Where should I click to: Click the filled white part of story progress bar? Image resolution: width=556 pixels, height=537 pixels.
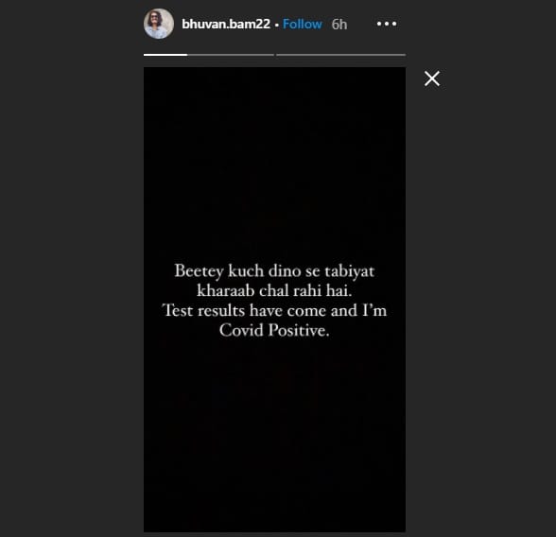165,55
